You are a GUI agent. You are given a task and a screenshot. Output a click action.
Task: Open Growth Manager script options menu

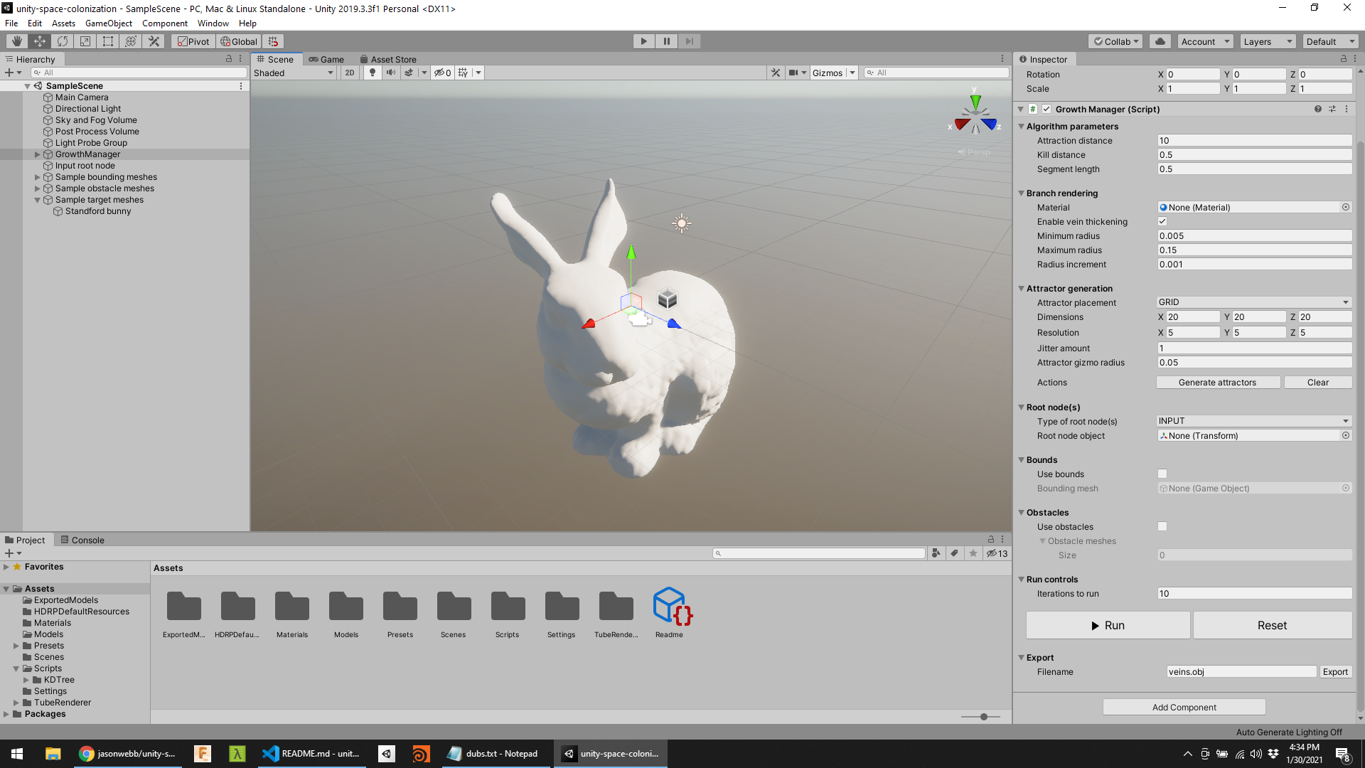click(x=1347, y=109)
